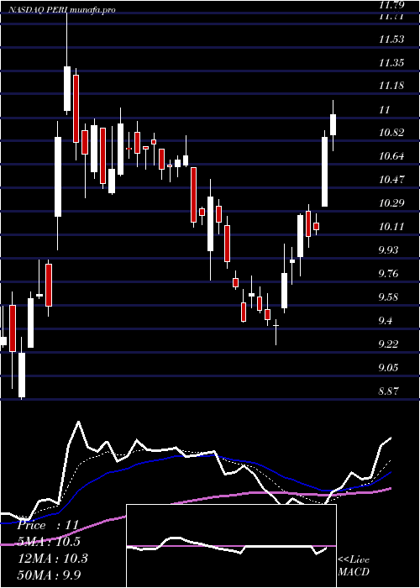
Task: Click the '5MA : 10.5' readout
Action: pyautogui.click(x=49, y=542)
